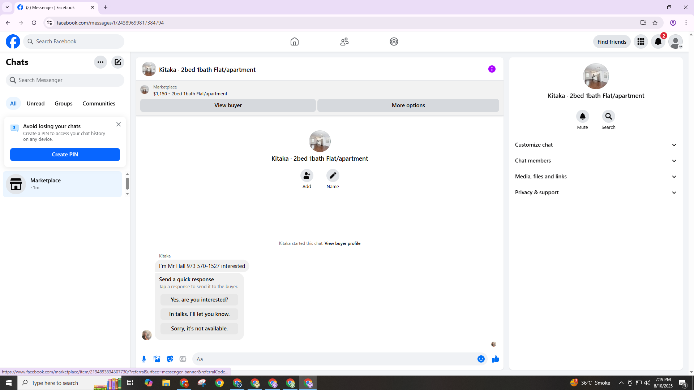Click the voice clip microphone icon

(144, 359)
